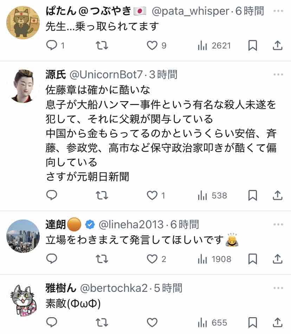
Task: Open more options on UnicornBot7 tweet
Action: 278,74
